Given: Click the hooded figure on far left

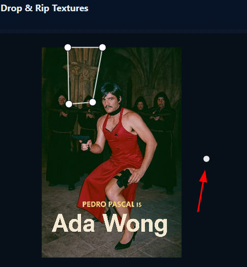Looking at the screenshot, I should [x=61, y=140].
